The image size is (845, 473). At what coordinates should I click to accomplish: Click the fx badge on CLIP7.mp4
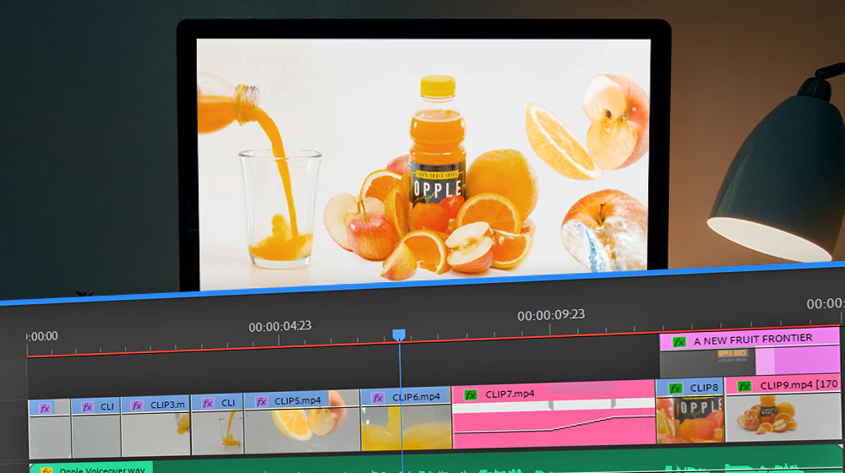pos(471,395)
